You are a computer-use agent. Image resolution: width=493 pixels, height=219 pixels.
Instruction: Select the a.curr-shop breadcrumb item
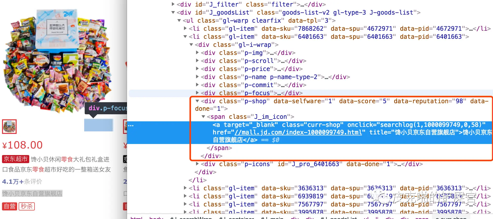(451, 217)
